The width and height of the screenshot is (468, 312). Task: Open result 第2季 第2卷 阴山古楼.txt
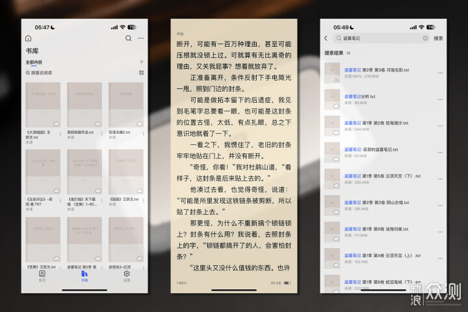(383, 205)
